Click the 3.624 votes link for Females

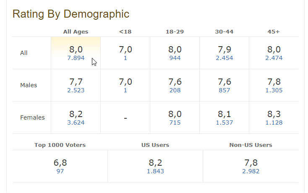point(76,123)
